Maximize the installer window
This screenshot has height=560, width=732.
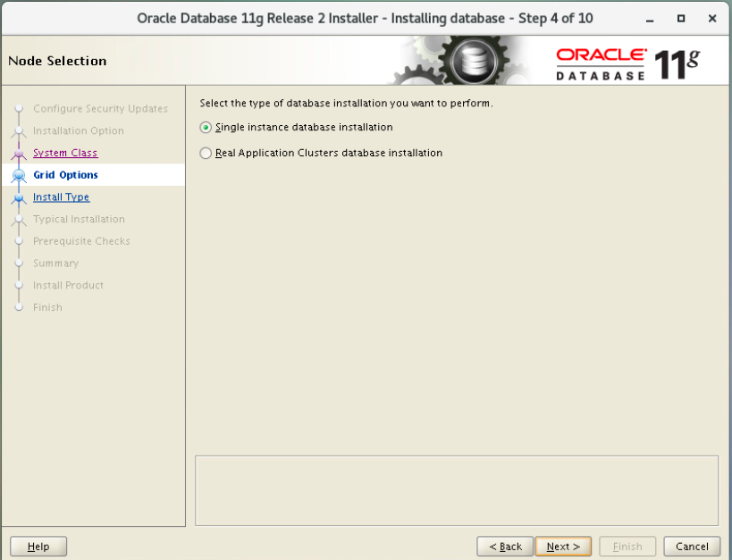681,19
